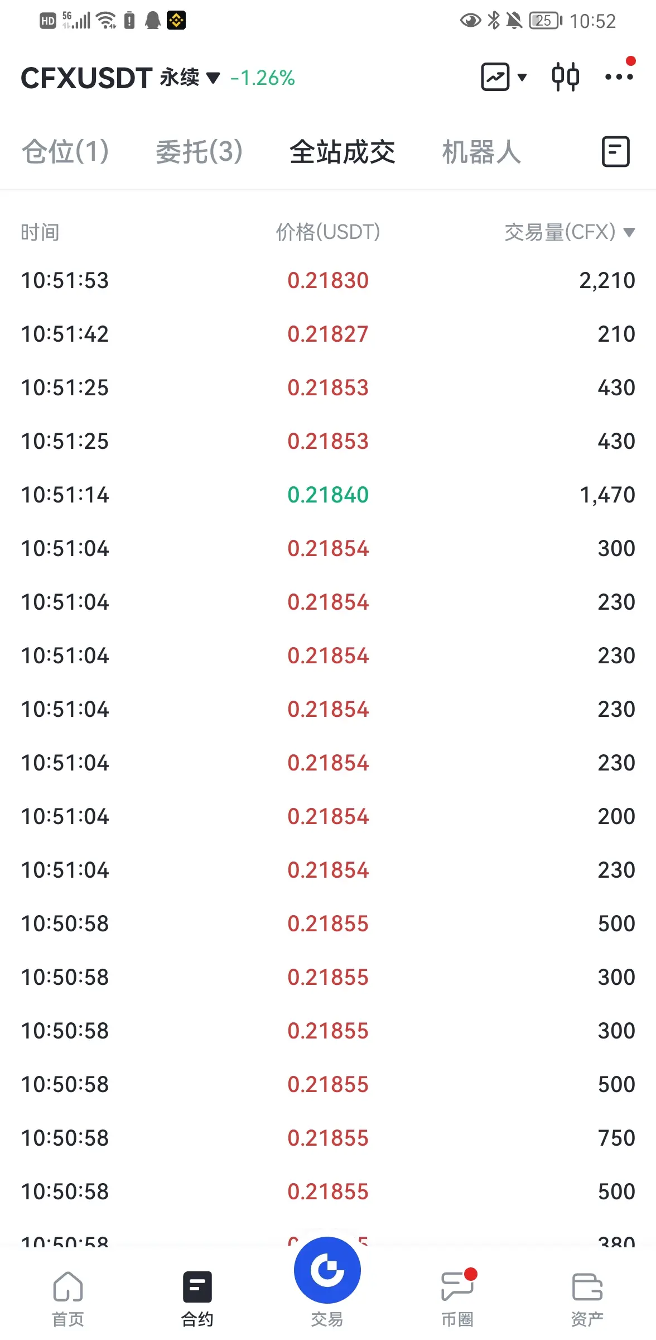The height and width of the screenshot is (1340, 656).
Task: Select the green 0.21840 trade row
Action: [x=328, y=495]
